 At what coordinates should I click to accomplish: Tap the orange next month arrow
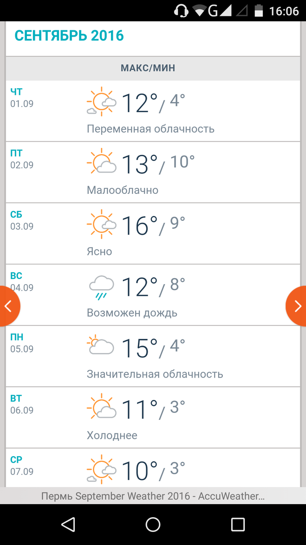[x=297, y=306]
